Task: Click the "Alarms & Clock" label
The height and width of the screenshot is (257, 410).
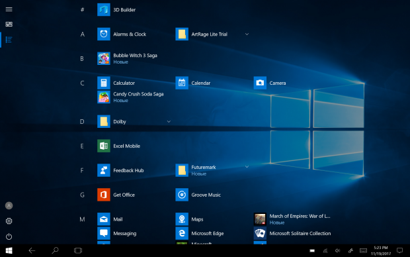Action: click(130, 34)
